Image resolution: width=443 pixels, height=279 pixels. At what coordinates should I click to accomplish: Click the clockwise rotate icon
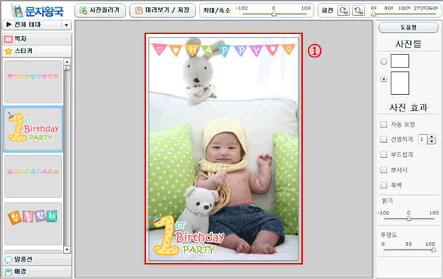344,11
